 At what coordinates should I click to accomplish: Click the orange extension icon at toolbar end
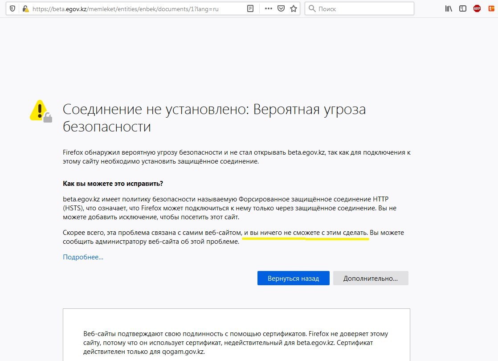[x=491, y=8]
